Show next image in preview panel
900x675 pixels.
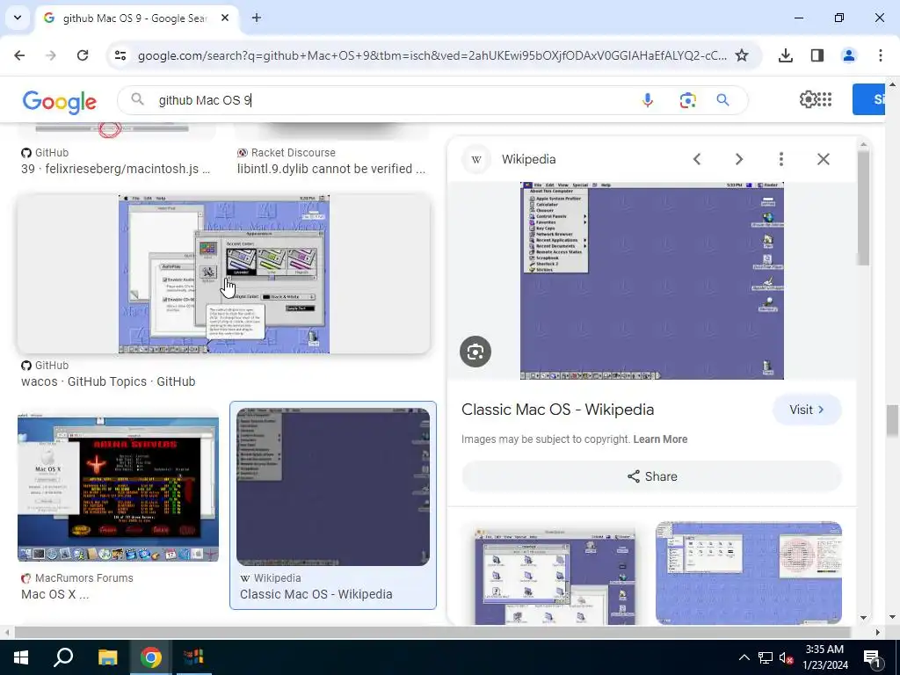(x=739, y=159)
